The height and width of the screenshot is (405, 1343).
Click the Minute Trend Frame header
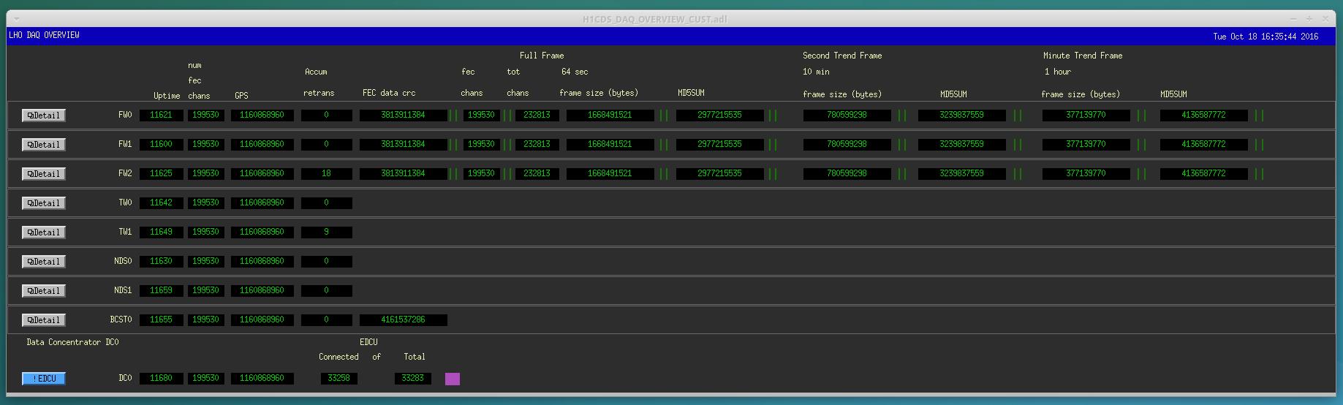(x=1083, y=56)
